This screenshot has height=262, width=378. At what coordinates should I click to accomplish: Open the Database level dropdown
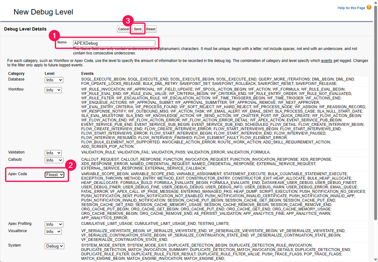point(54,80)
